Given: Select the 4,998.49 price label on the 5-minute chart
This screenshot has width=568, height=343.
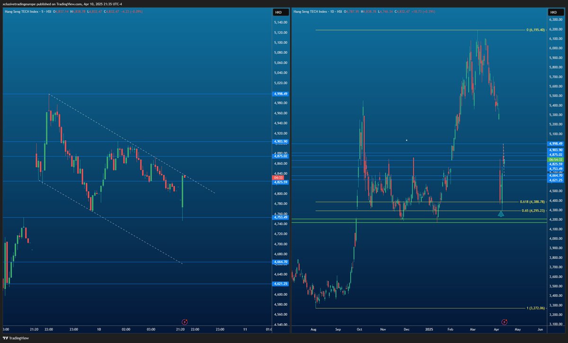Looking at the screenshot, I should click(x=281, y=94).
